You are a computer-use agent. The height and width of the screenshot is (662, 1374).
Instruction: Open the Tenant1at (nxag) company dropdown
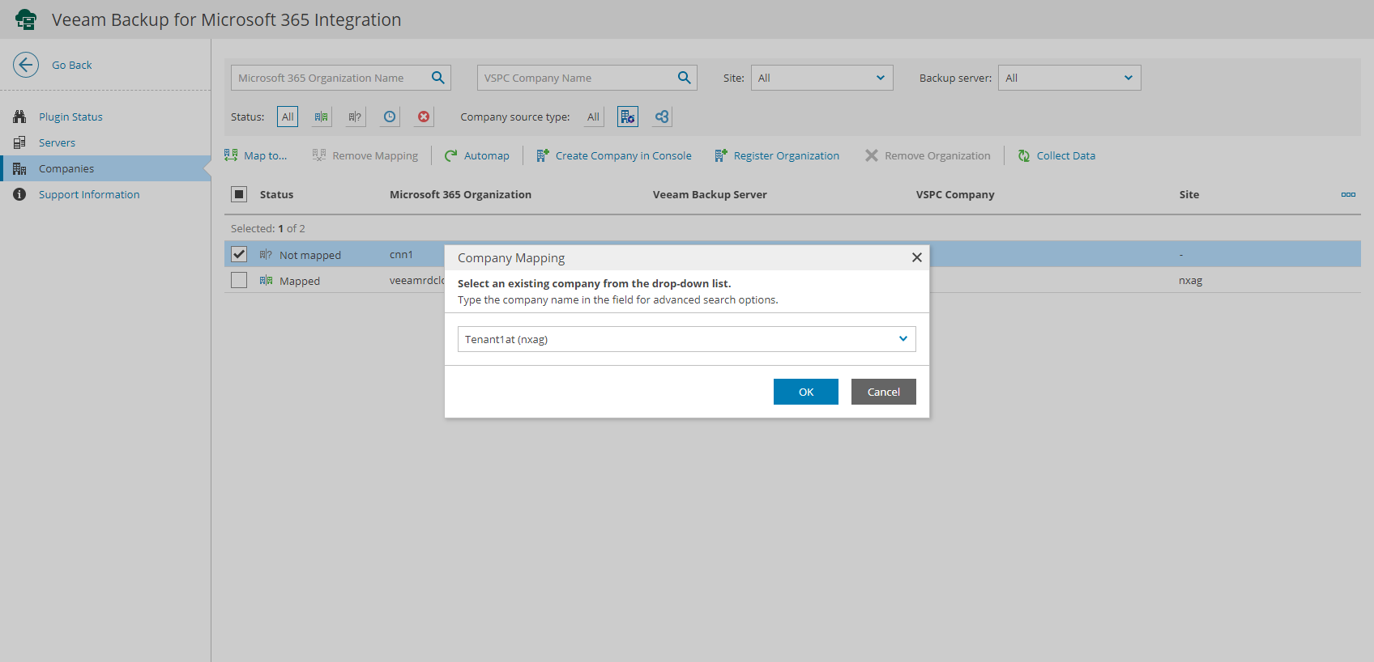(x=687, y=339)
